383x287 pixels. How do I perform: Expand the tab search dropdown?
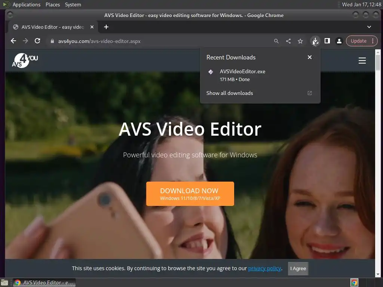pyautogui.click(x=369, y=27)
